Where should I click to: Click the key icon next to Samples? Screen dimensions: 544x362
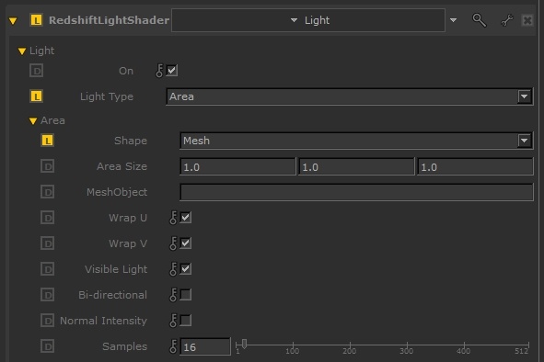(173, 346)
